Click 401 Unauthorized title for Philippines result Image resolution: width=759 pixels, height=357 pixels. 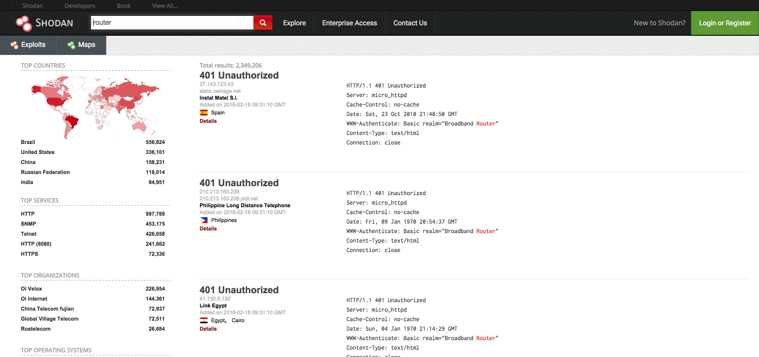239,183
